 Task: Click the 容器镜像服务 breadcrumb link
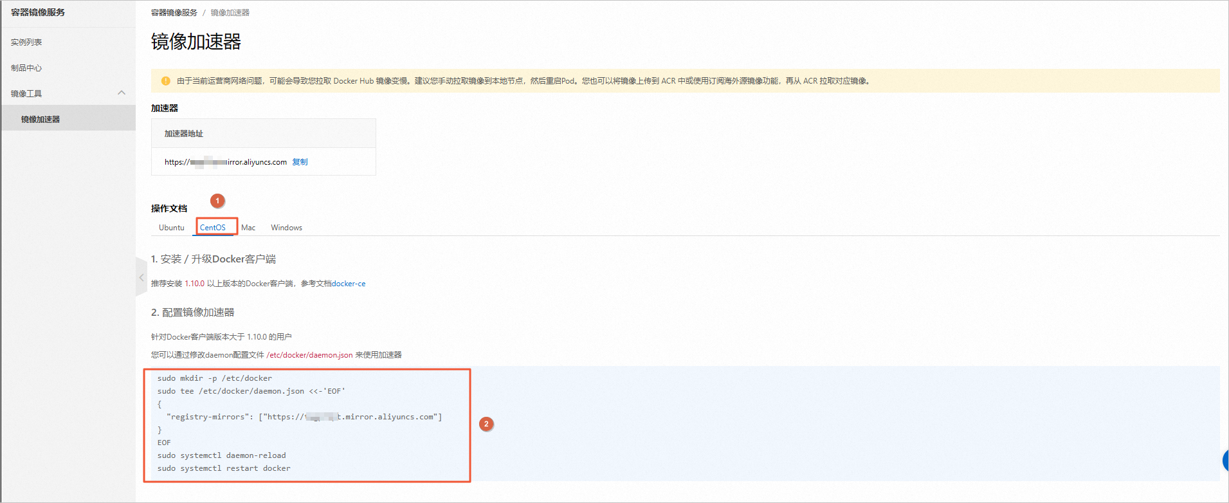(174, 13)
